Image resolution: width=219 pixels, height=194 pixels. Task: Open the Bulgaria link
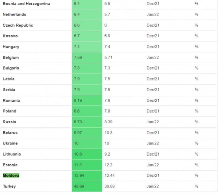pyautogui.click(x=11, y=68)
